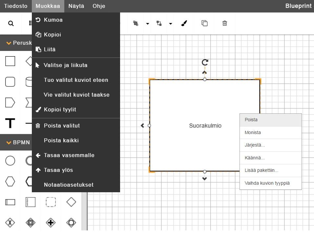Choose Tasaa ylös to align top
Viewport: 314px width, 232px height.
click(76, 170)
